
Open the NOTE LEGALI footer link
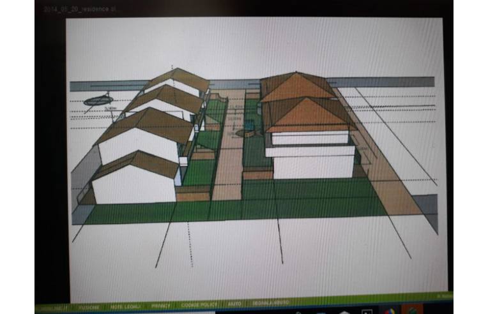[x=125, y=306]
